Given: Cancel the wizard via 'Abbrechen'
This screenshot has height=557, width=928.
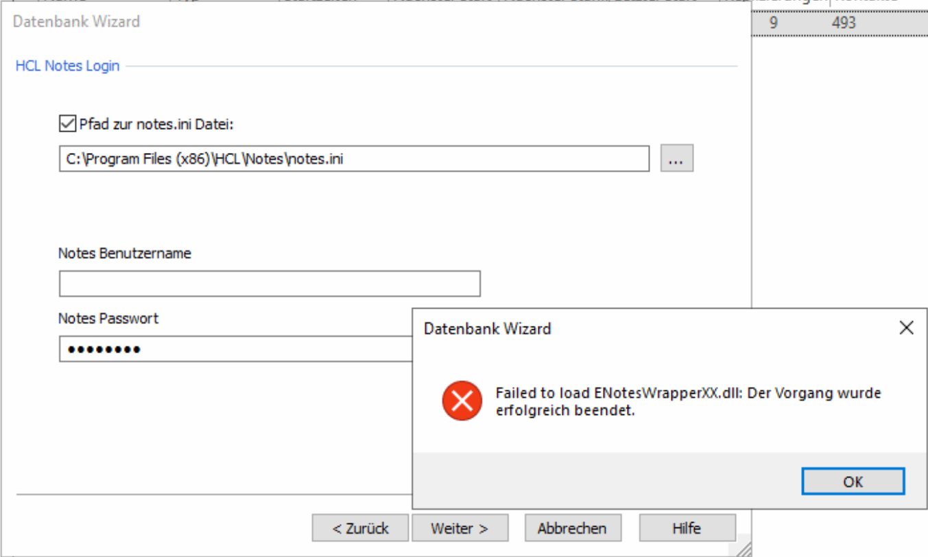Looking at the screenshot, I should 572,528.
